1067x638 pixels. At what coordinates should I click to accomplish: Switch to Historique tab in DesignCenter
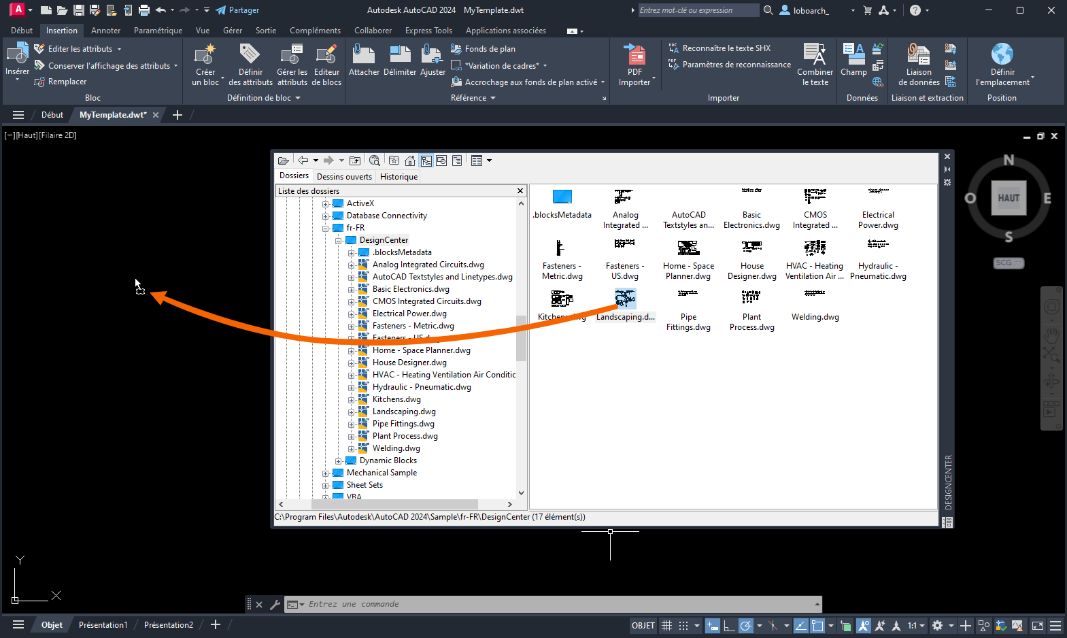coord(399,177)
